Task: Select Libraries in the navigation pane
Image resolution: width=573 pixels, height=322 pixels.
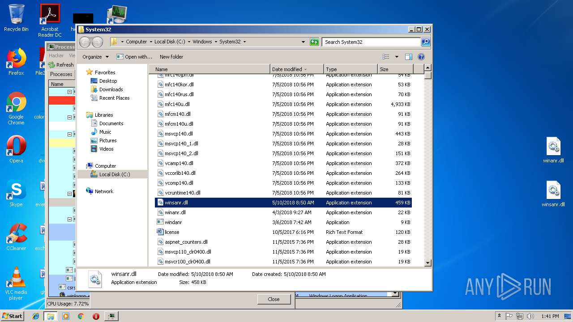Action: pyautogui.click(x=104, y=115)
